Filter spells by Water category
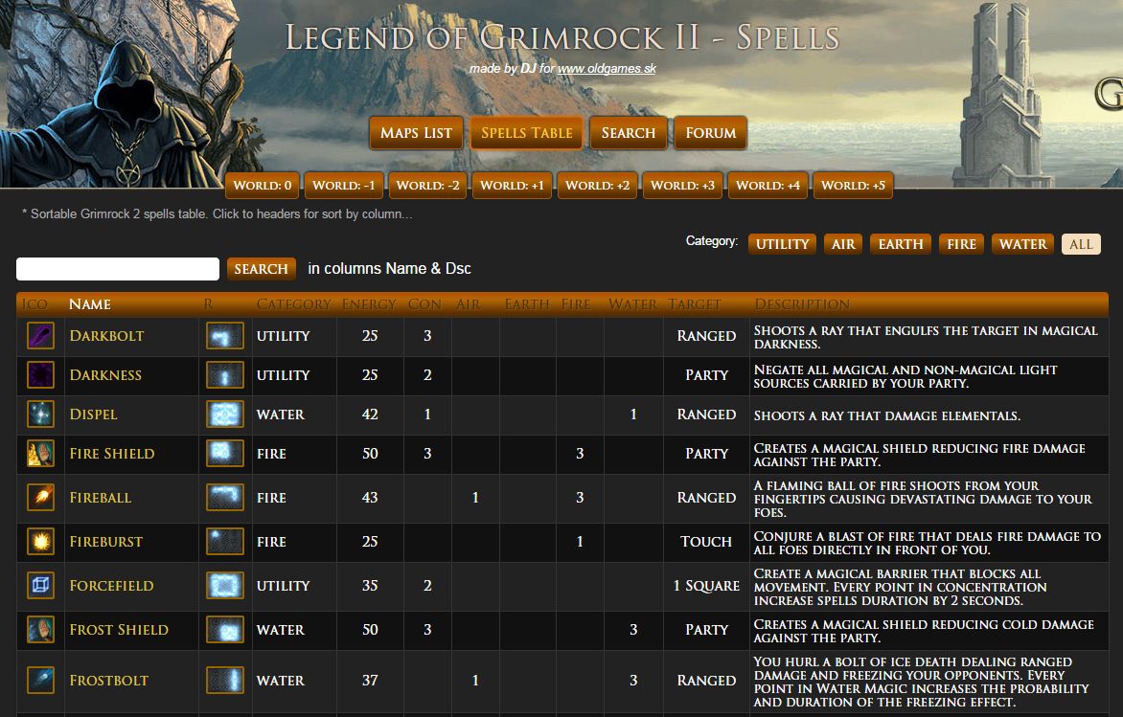The height and width of the screenshot is (717, 1123). [x=1022, y=244]
